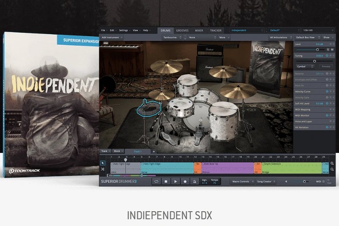The width and height of the screenshot is (339, 226).
Task: Click the floor tom drum
Action: [x=224, y=121]
